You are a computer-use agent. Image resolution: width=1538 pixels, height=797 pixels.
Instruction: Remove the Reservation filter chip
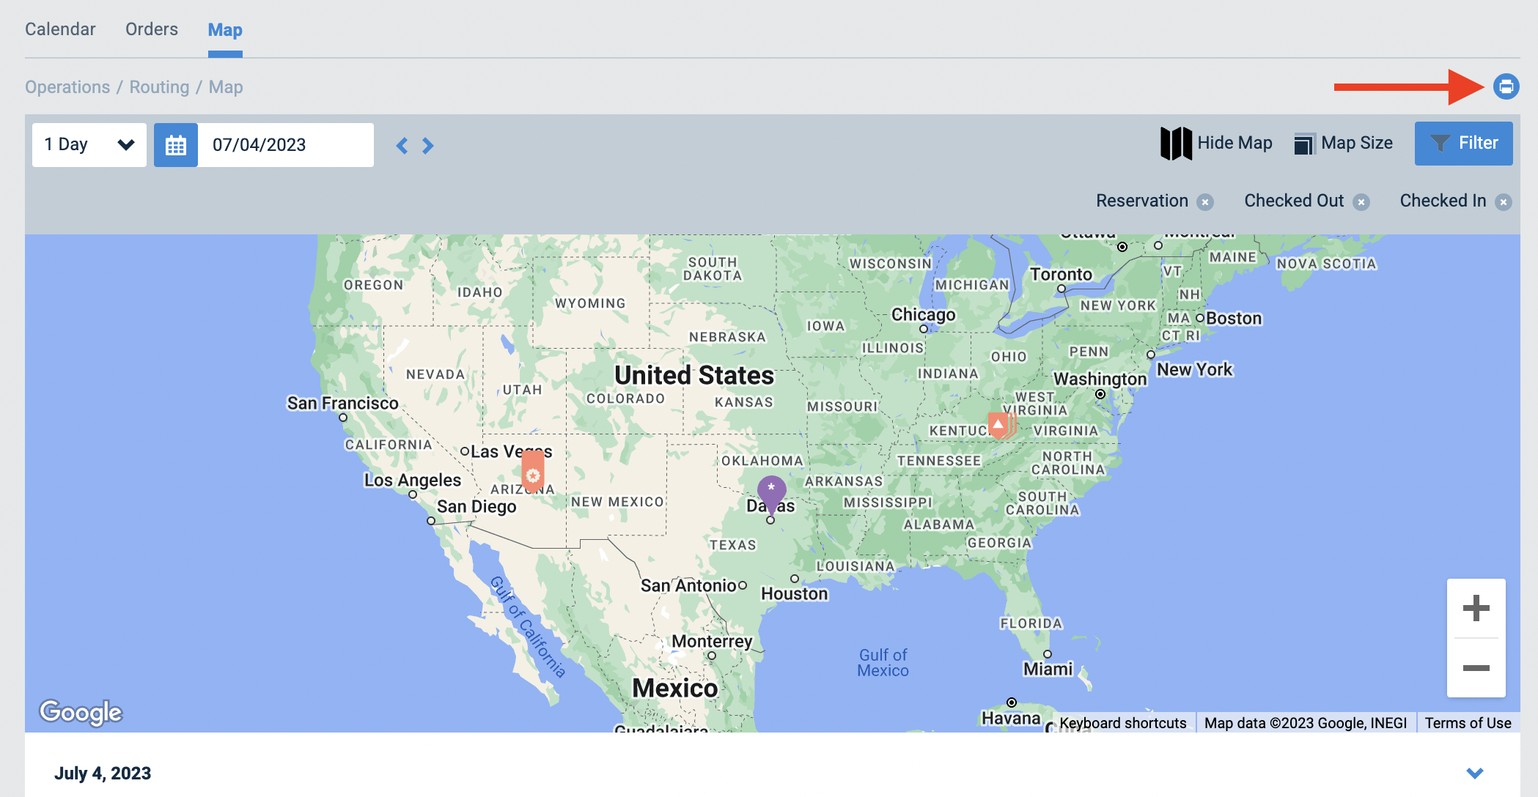[x=1207, y=201]
